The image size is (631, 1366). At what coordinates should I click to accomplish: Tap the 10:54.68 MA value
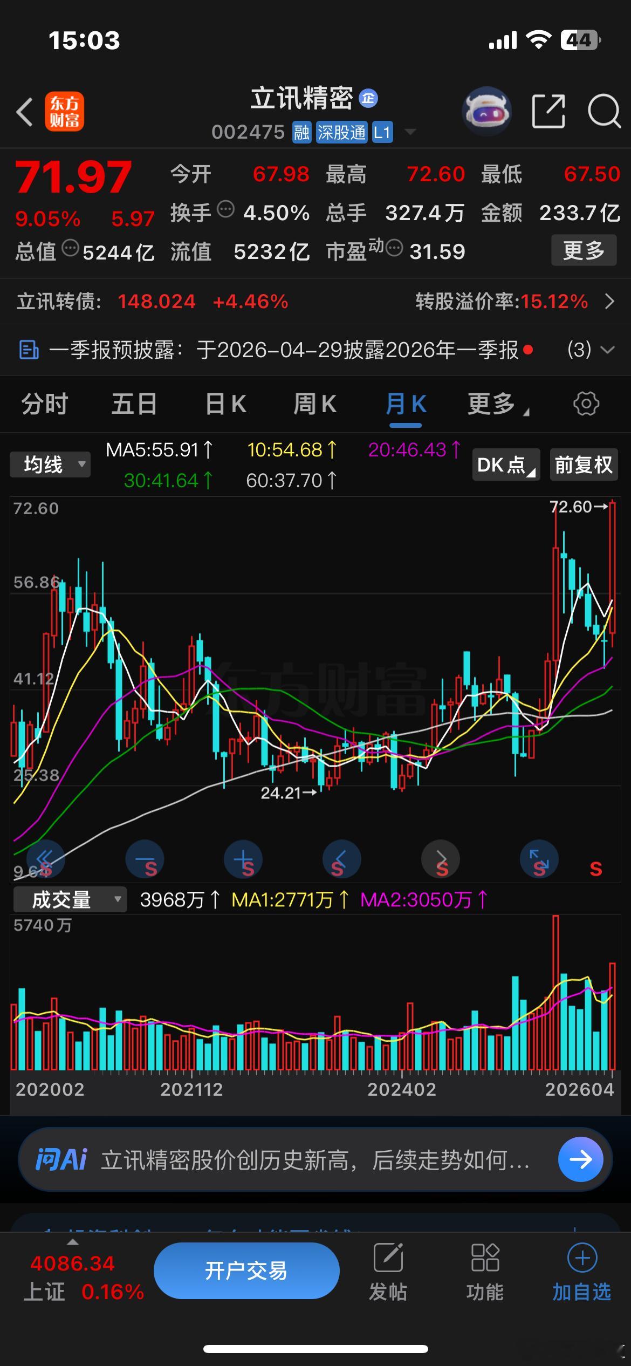292,449
